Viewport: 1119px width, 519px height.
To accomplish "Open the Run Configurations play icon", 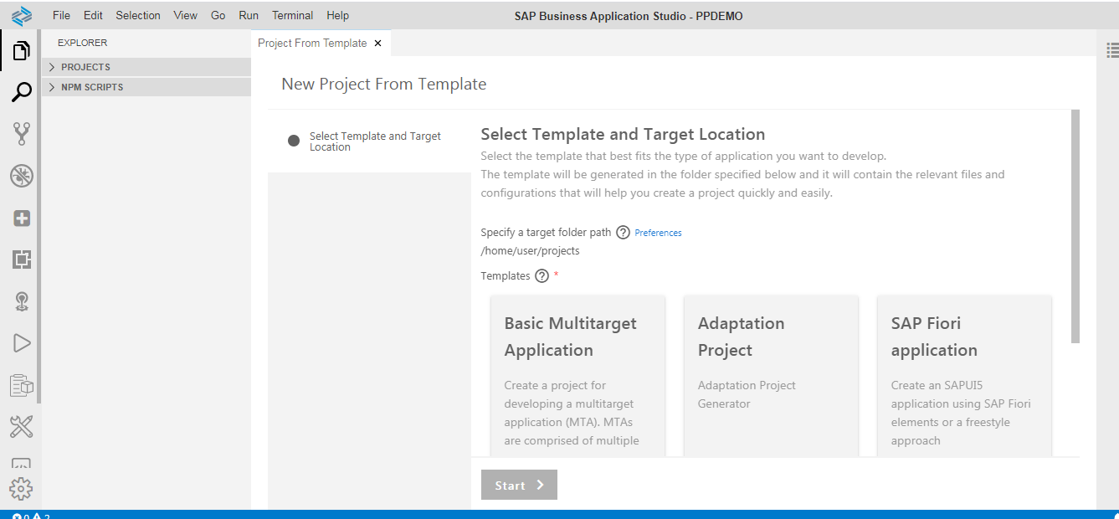I will pos(21,343).
